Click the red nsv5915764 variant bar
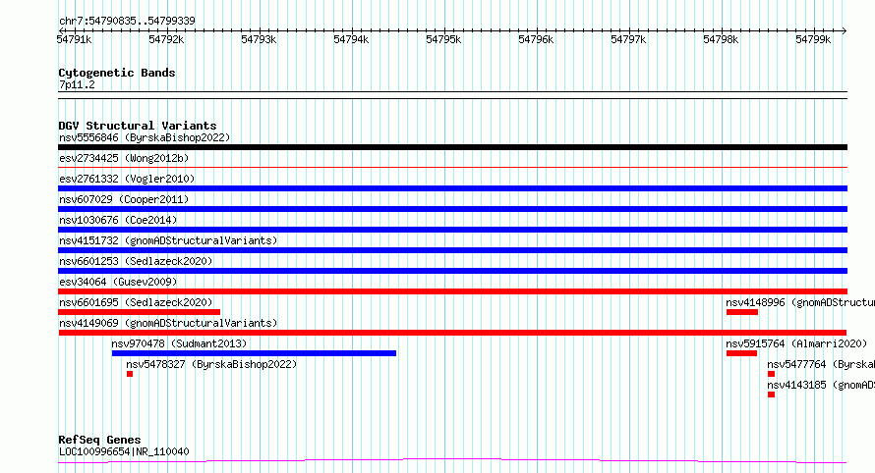Screen dimensions: 875x473 click(x=741, y=353)
